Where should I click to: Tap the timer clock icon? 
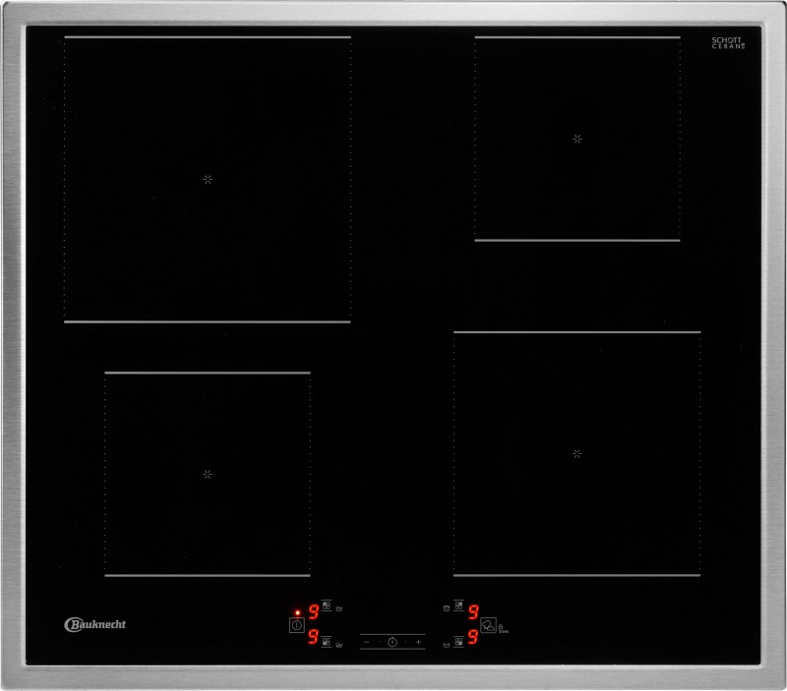point(392,641)
